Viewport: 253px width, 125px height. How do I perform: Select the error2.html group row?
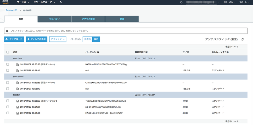point(126,76)
